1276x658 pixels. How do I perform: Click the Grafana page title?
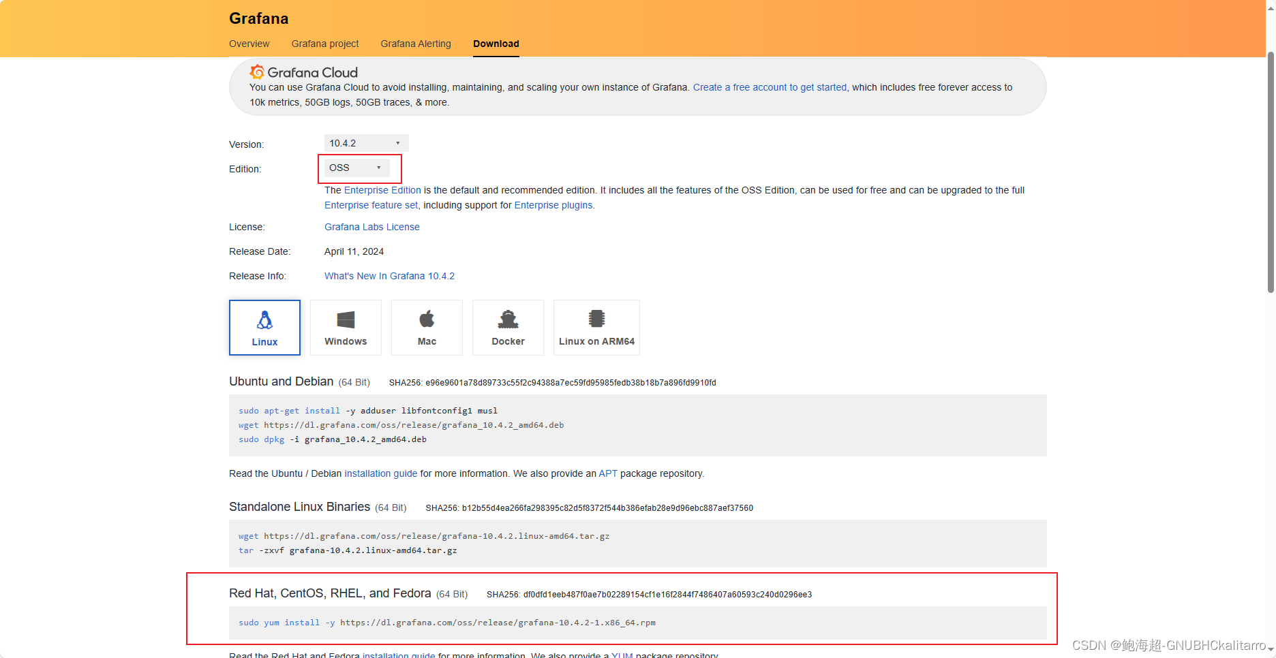click(x=258, y=18)
